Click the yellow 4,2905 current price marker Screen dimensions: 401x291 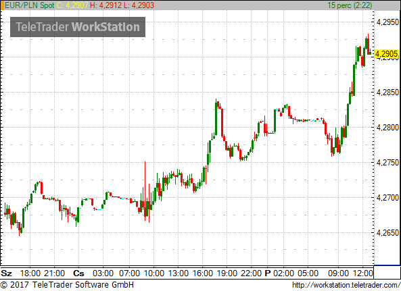tap(386, 54)
